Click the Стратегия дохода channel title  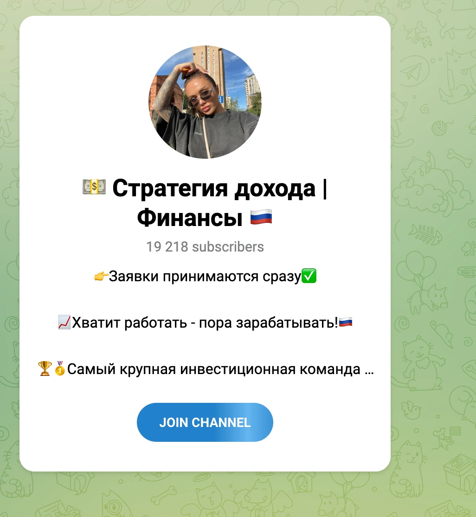[214, 188]
